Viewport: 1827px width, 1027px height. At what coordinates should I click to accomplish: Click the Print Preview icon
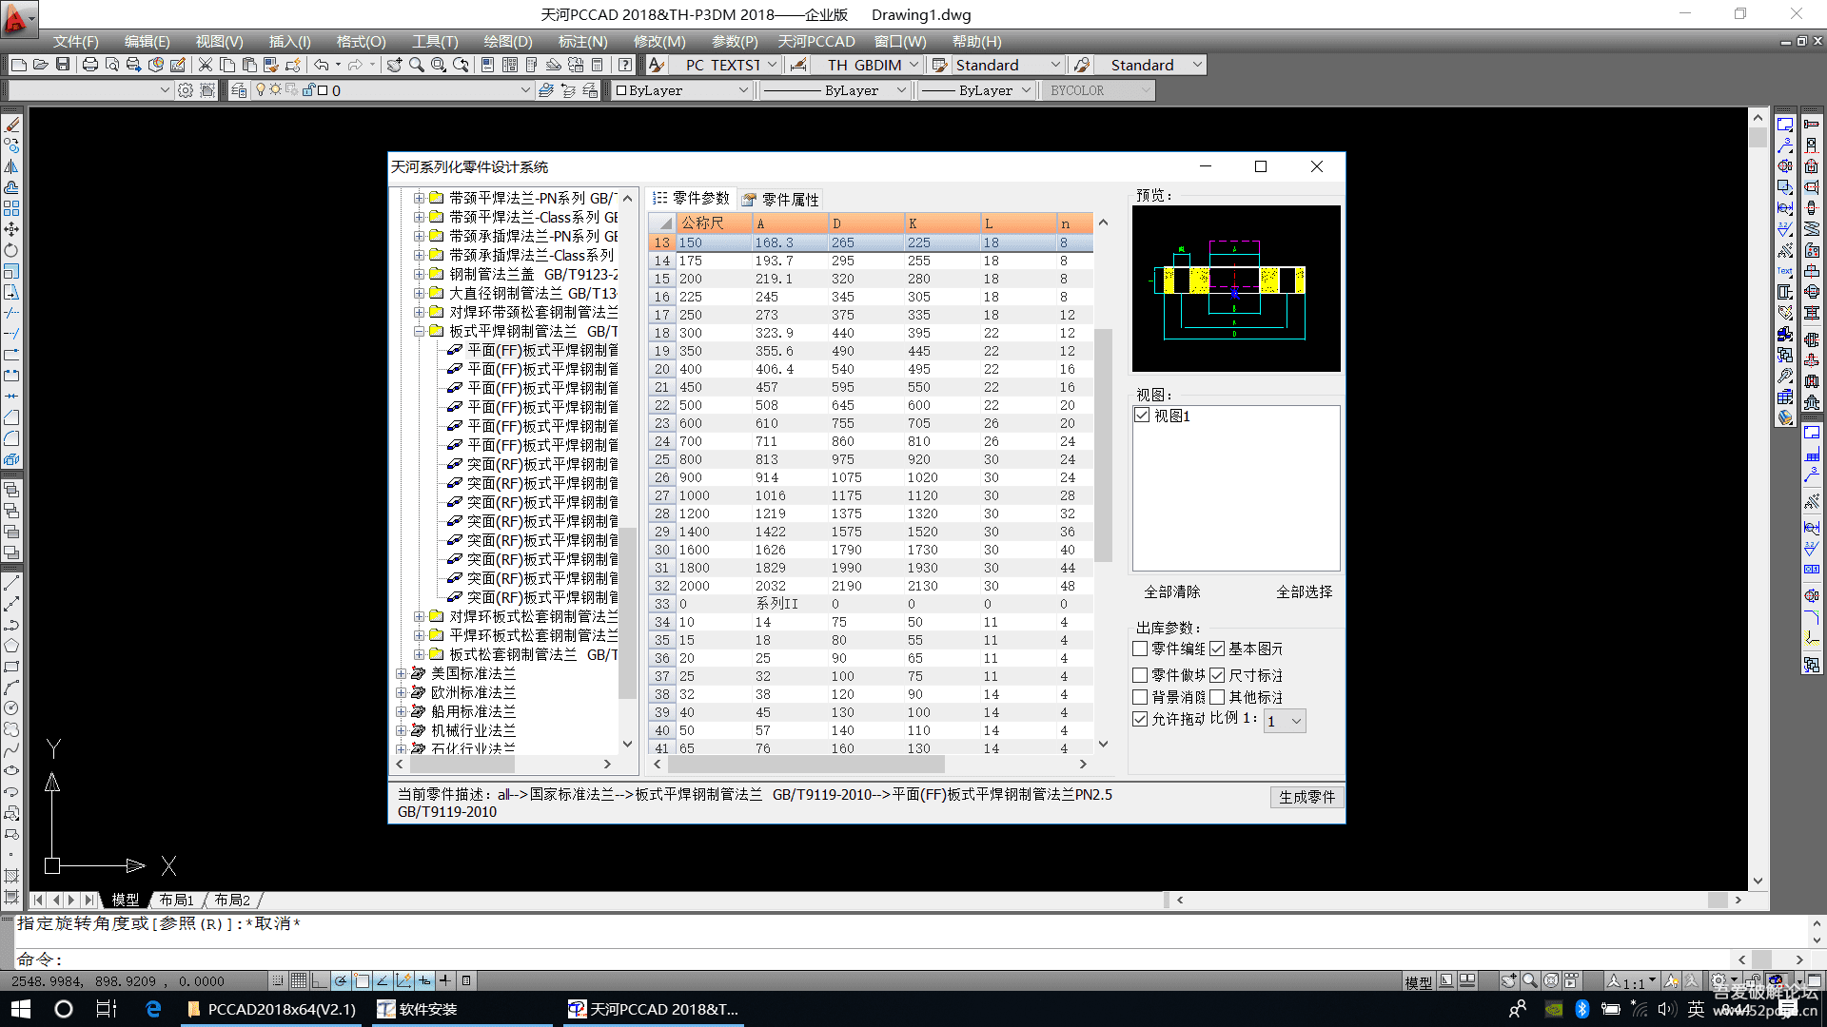point(112,65)
